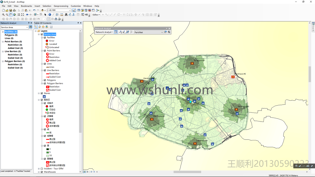The width and height of the screenshot is (315, 177).
Task: Open Service Area layer properties button
Action: coord(31,27)
